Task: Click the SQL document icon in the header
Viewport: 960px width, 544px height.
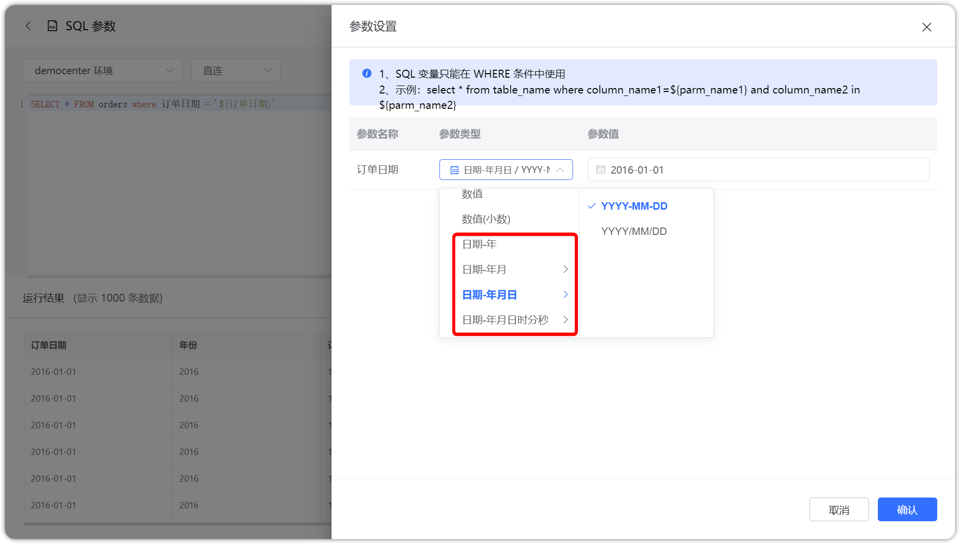Action: [52, 25]
